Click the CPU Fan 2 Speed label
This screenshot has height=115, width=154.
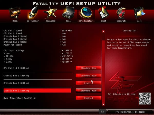pos(13,33)
